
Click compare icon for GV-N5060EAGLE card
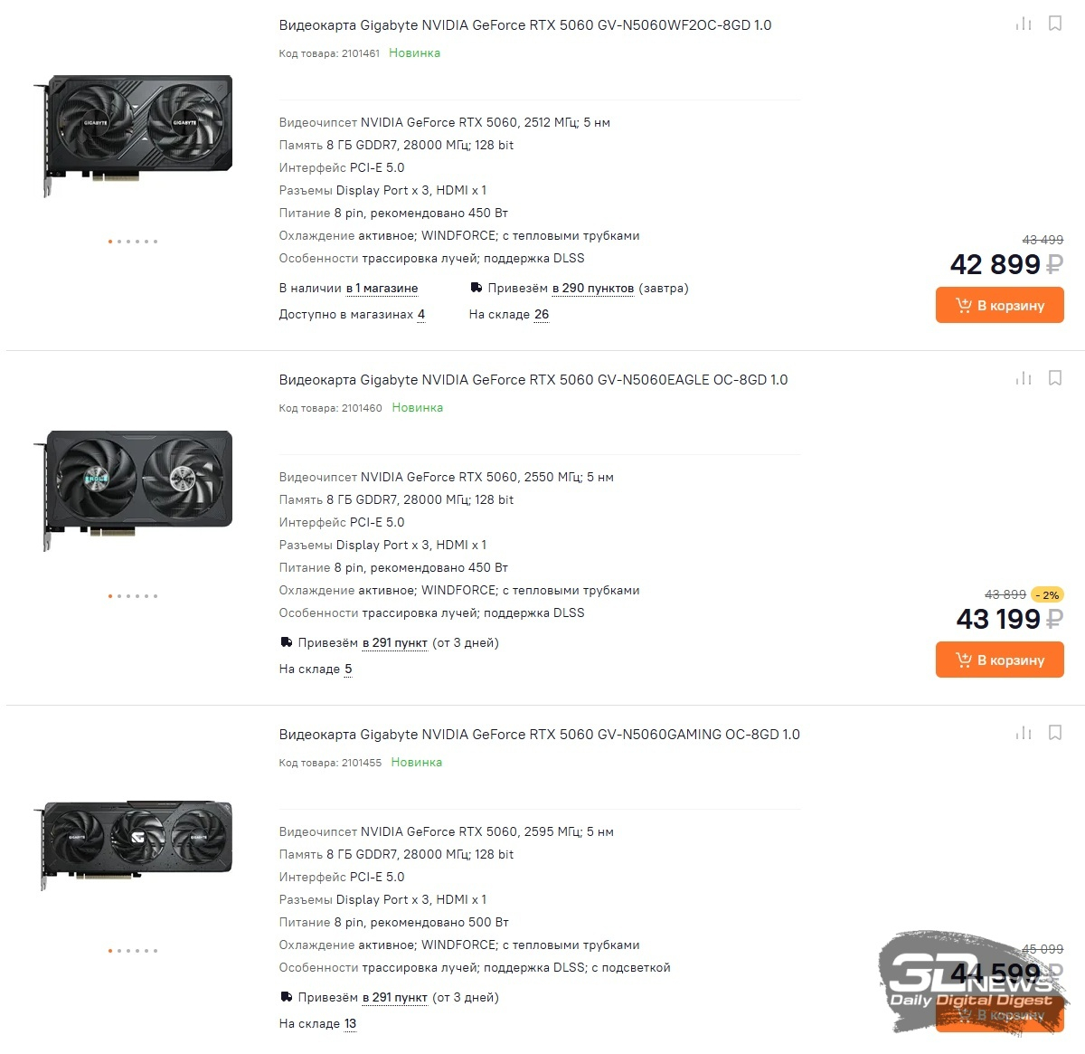(x=1024, y=378)
